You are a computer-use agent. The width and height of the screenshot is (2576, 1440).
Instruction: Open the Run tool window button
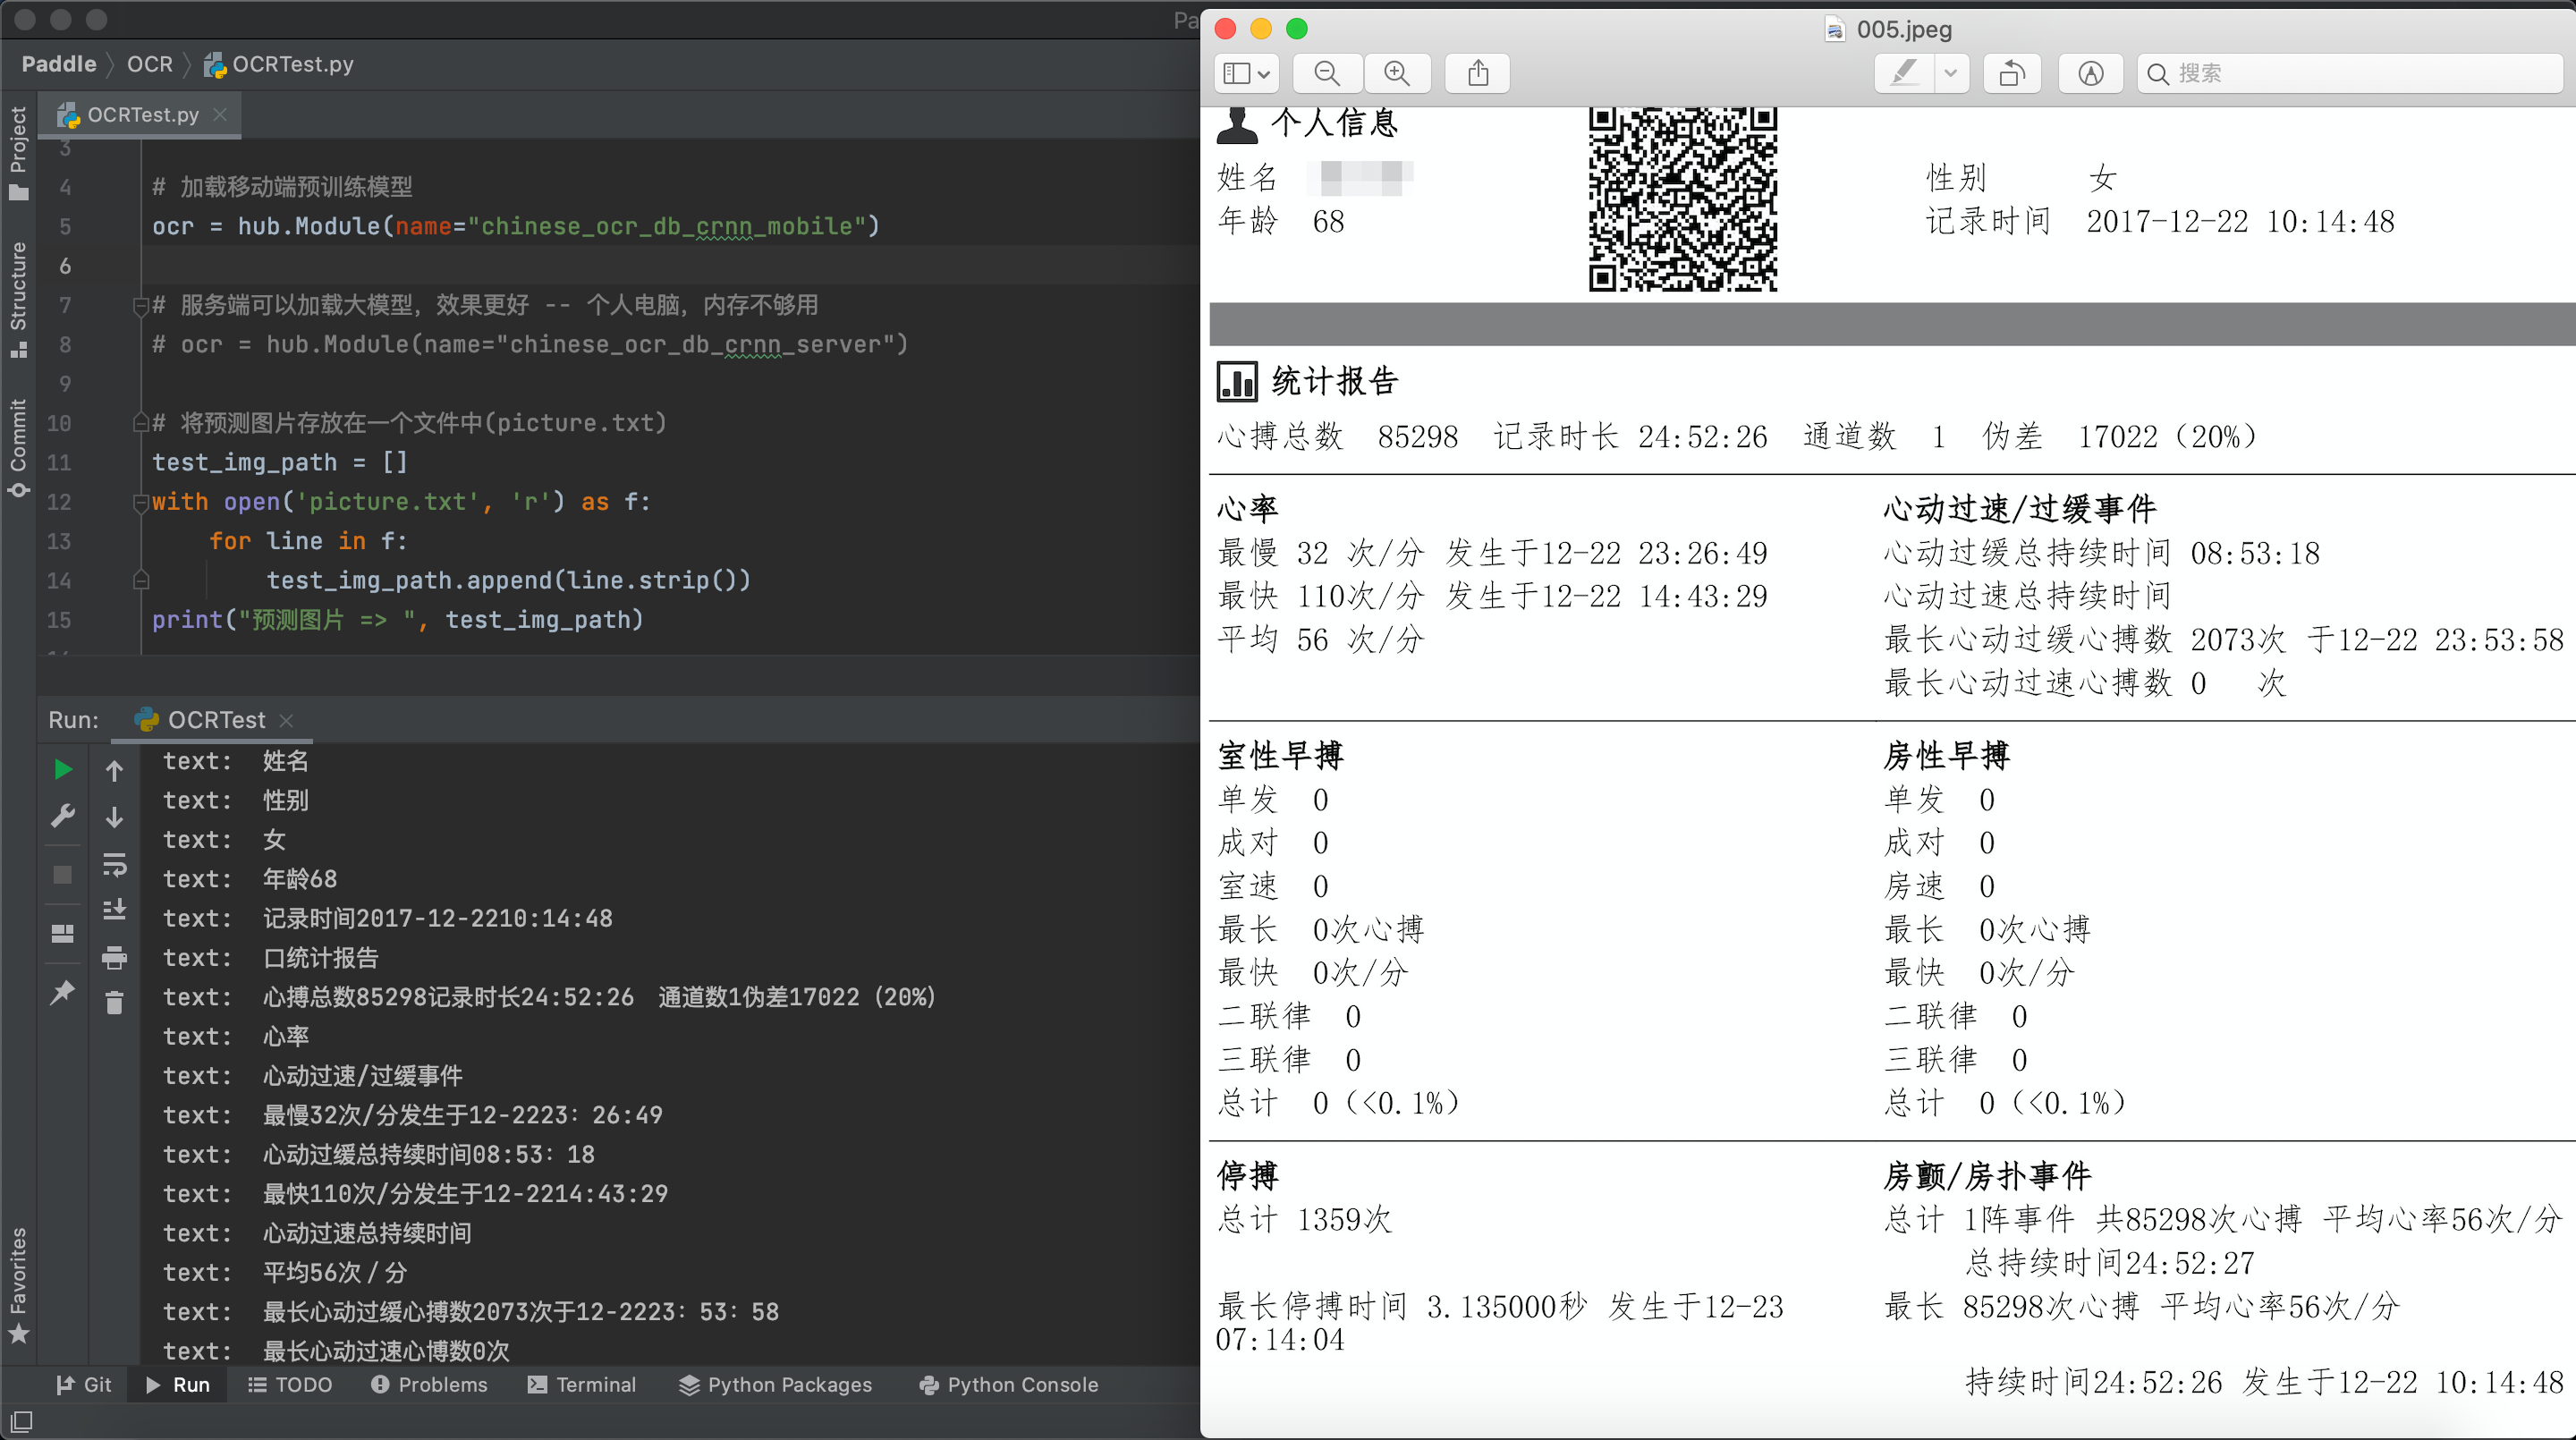click(x=178, y=1384)
